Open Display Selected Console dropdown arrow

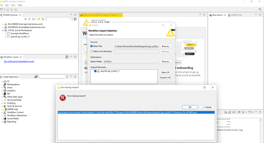(246, 112)
